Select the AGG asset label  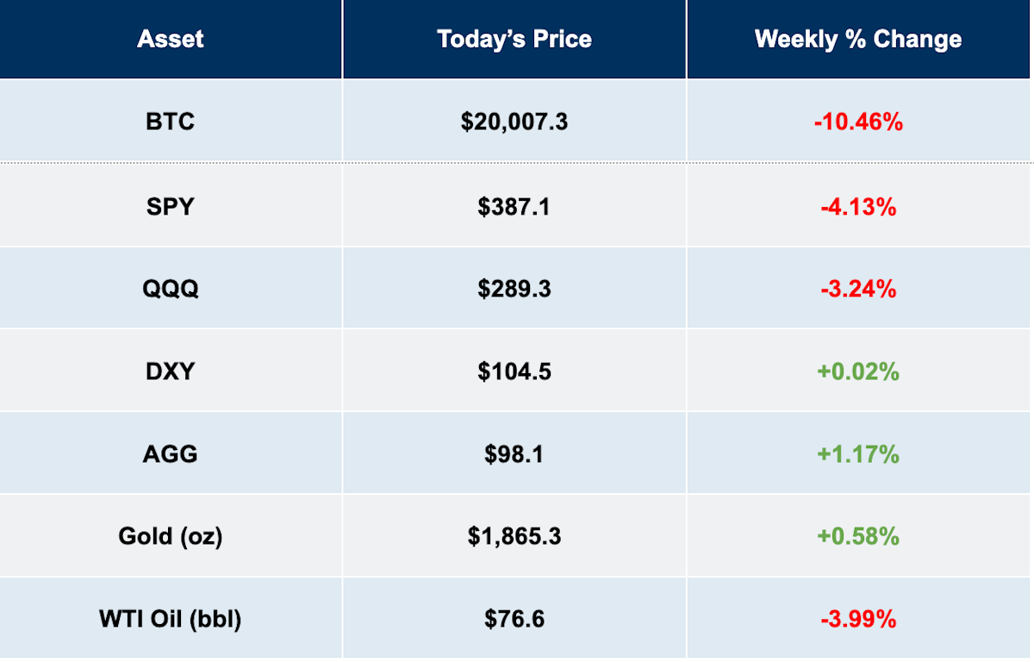coord(171,453)
